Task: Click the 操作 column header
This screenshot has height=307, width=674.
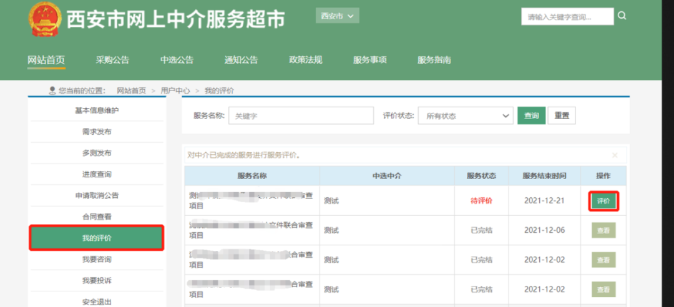Action: click(603, 176)
